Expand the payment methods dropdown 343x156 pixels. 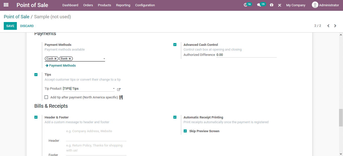click(104, 58)
